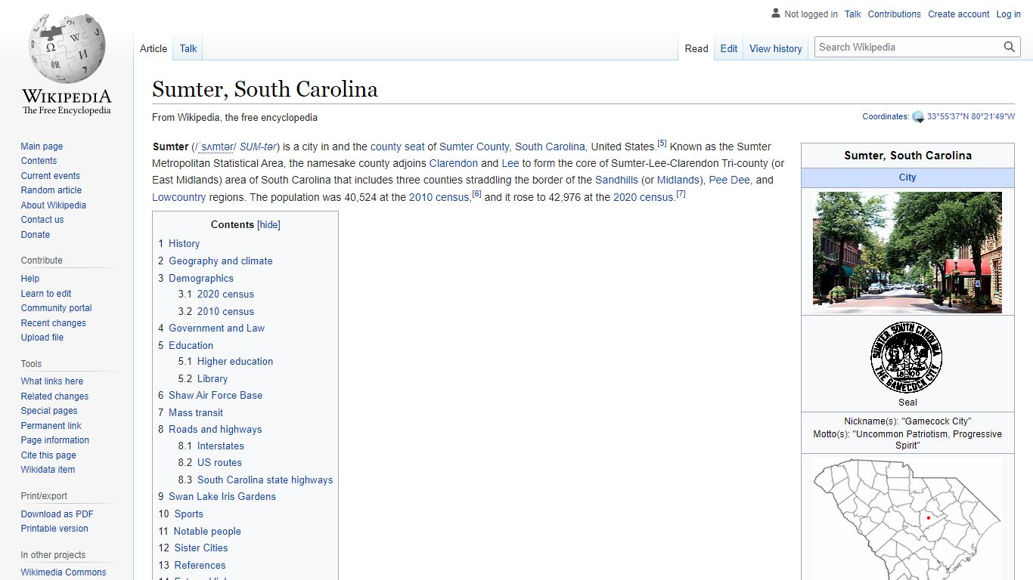Screen dimensions: 1033x580
Task: Open the Wikidata item
Action: point(48,470)
